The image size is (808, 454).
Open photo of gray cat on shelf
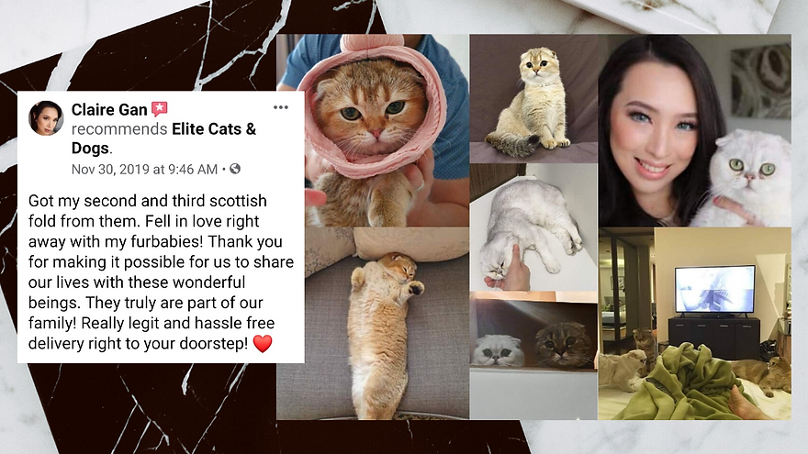533,227
